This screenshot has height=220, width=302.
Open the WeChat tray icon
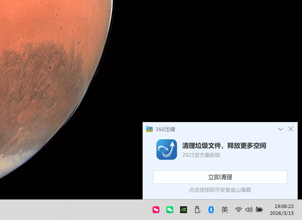coord(170,210)
